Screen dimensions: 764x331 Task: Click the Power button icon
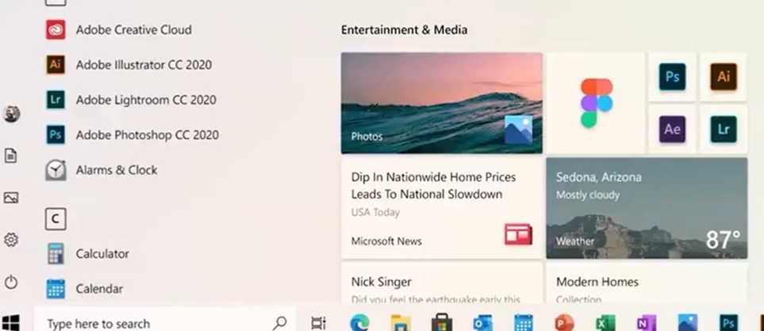tap(11, 283)
